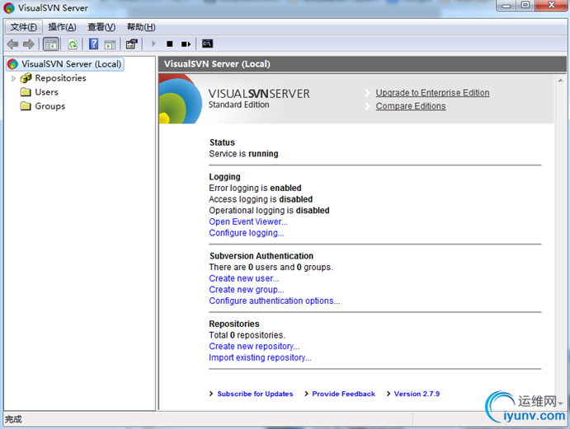Expand the Repositories tree node
The image size is (570, 429).
pos(13,78)
